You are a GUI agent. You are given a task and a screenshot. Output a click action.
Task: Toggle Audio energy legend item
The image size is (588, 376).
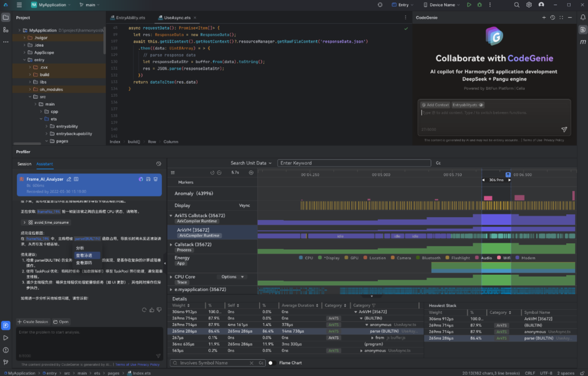tap(483, 258)
